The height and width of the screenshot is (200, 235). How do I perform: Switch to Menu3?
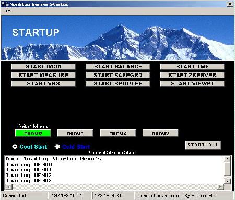click(x=160, y=133)
